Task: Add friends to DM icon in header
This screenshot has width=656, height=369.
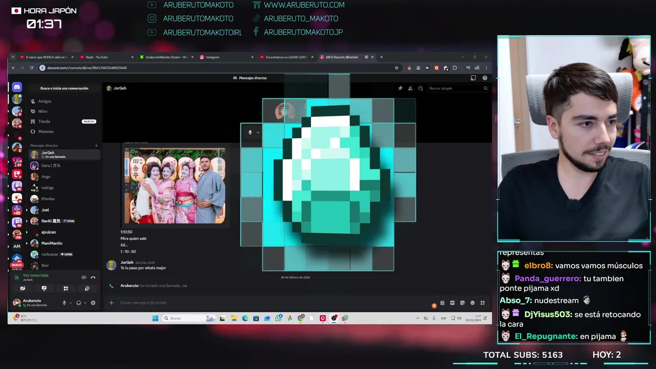Action: point(411,88)
